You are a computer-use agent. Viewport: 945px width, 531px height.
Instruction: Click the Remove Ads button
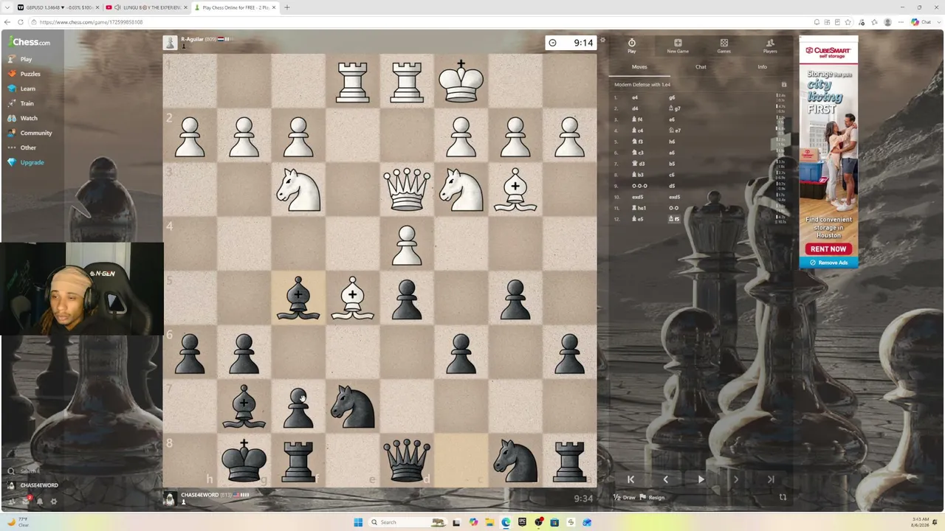[x=828, y=263]
